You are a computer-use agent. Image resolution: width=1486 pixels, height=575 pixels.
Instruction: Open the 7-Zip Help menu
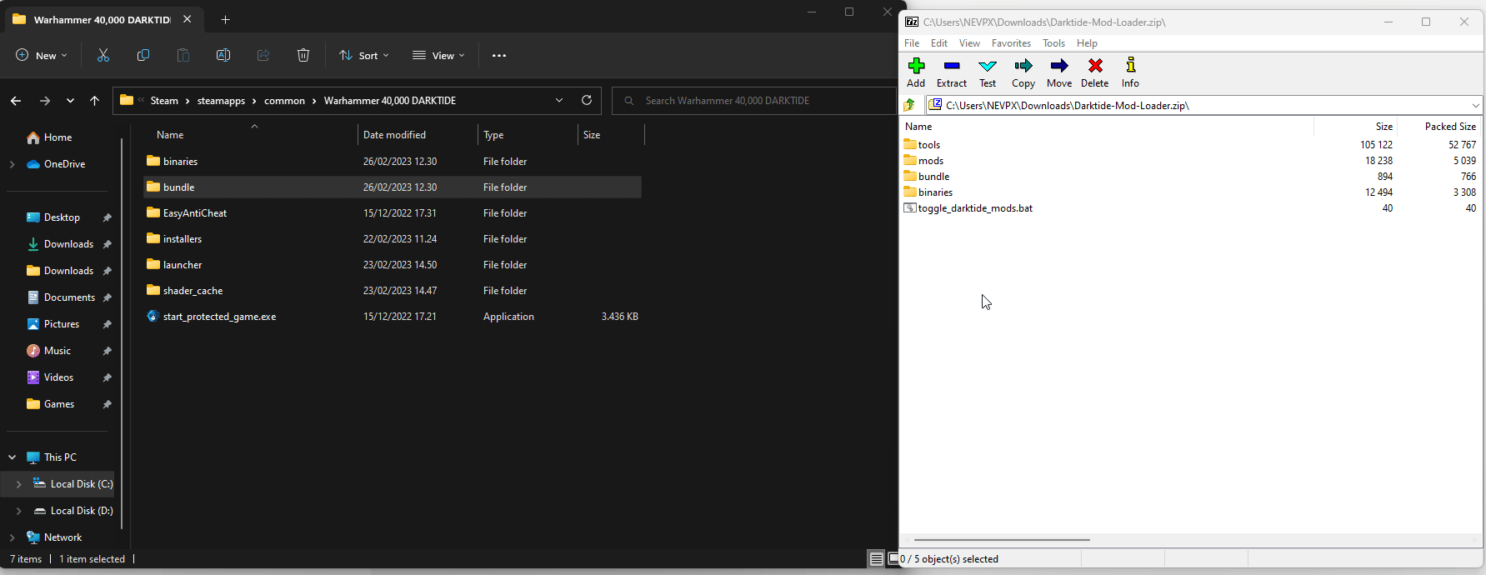coord(1087,42)
